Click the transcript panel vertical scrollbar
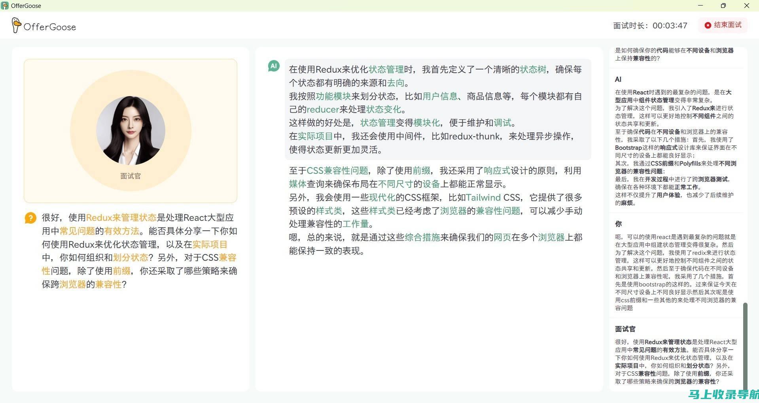The width and height of the screenshot is (759, 403). pyautogui.click(x=745, y=346)
